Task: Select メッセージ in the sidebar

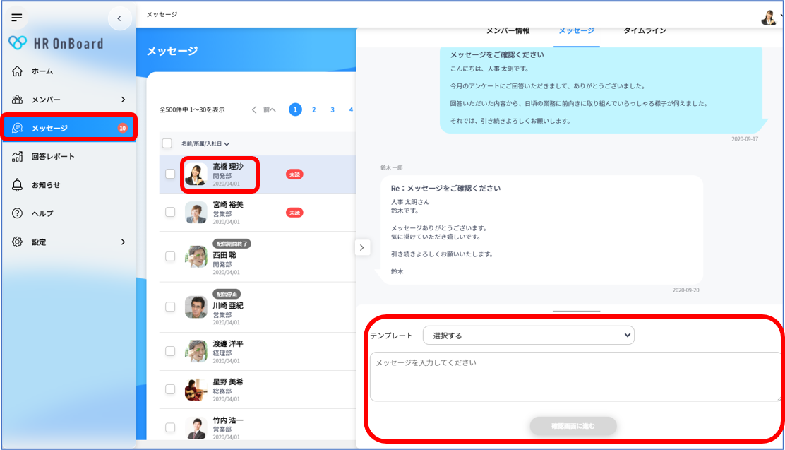Action: pos(69,128)
